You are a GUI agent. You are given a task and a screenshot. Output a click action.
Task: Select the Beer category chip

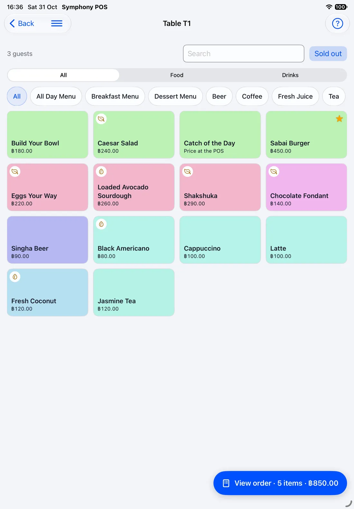pos(219,96)
